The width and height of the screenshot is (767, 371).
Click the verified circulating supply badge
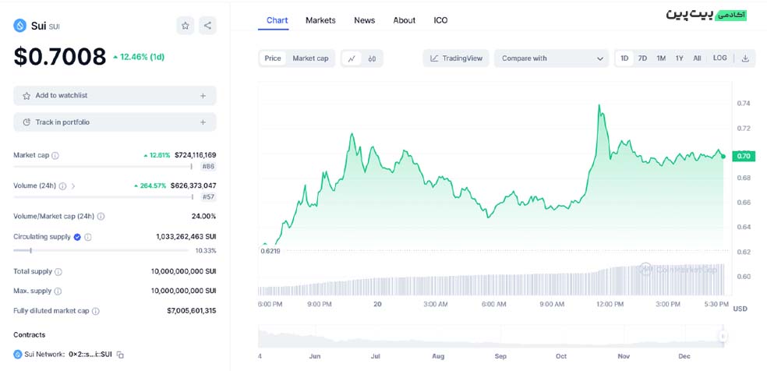coord(77,237)
